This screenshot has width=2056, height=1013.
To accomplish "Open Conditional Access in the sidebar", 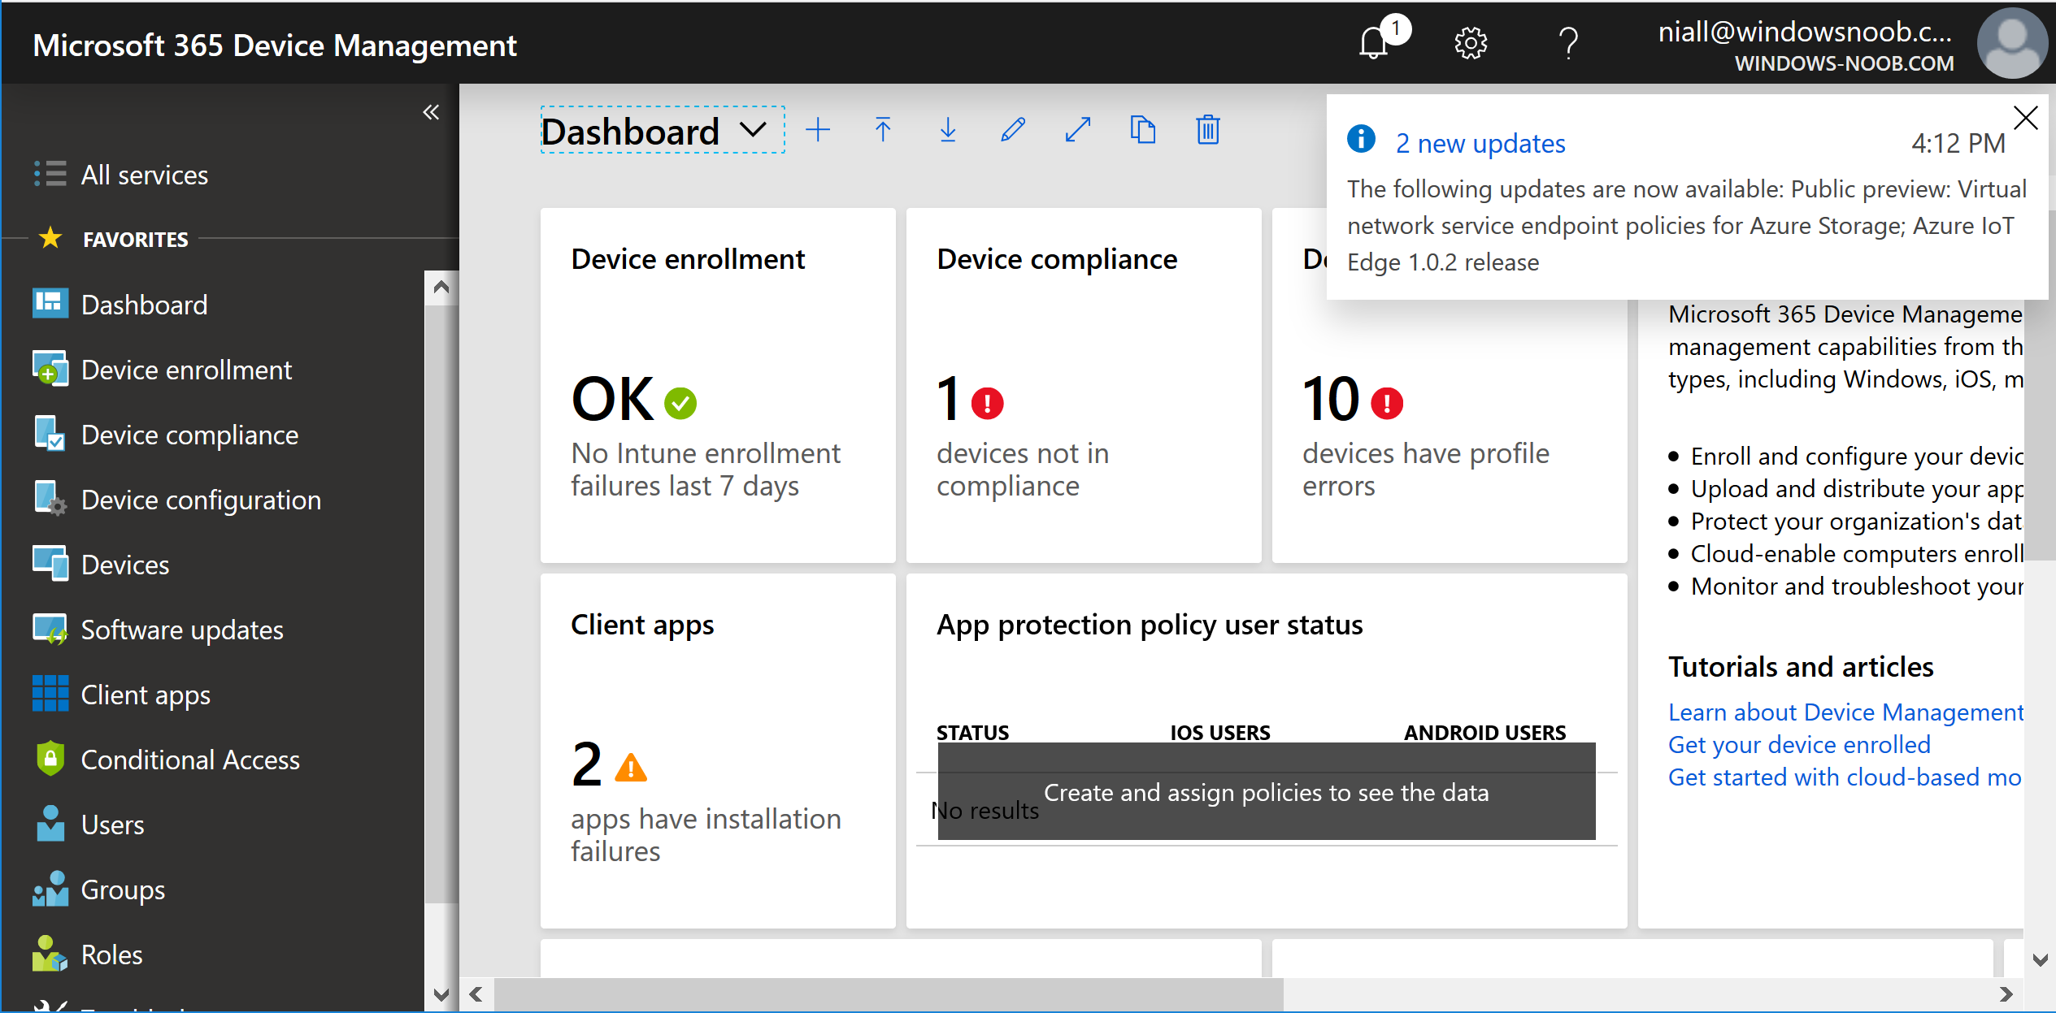I will [x=190, y=760].
